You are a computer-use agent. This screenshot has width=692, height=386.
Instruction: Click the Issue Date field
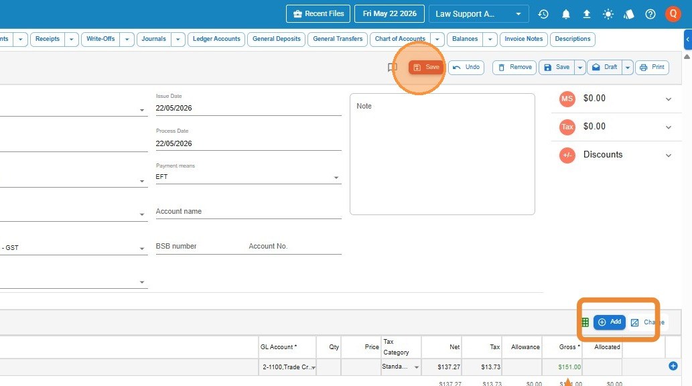click(249, 108)
